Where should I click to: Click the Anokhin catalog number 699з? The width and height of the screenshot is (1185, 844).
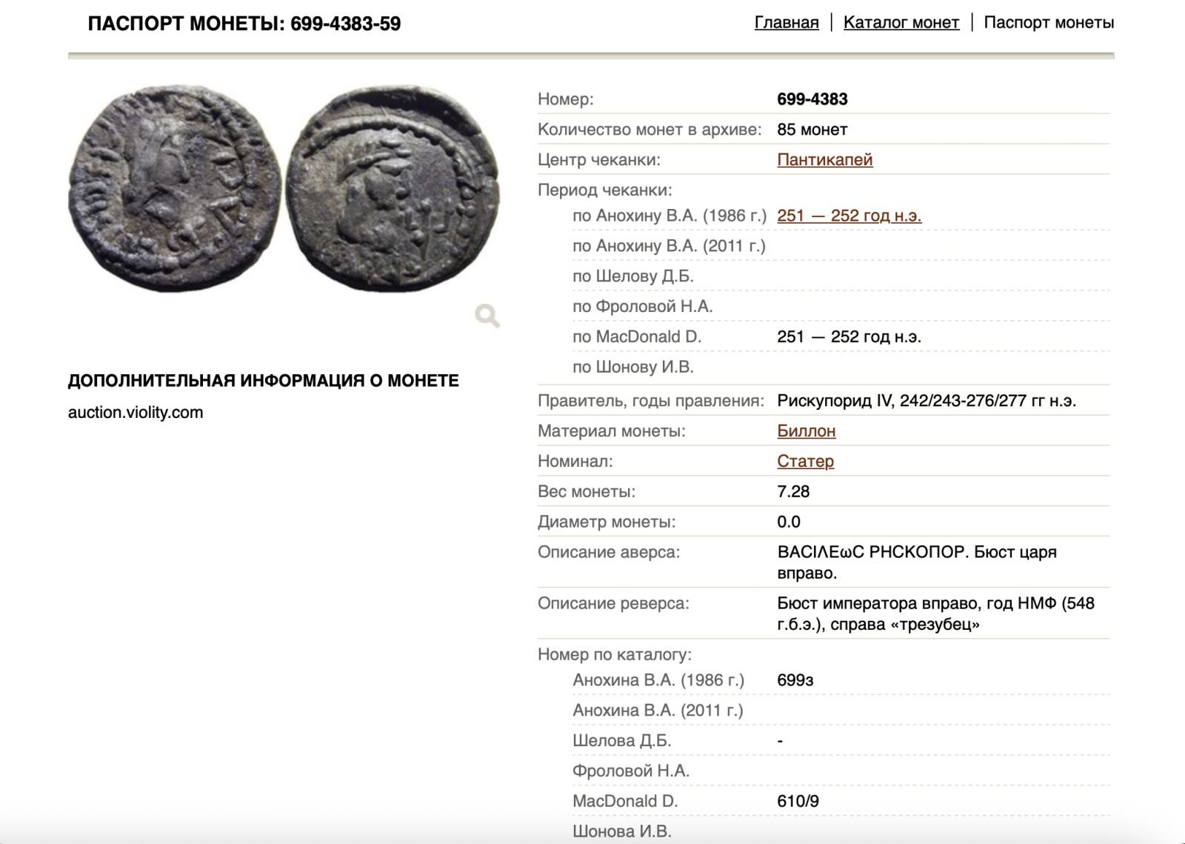[x=795, y=680]
